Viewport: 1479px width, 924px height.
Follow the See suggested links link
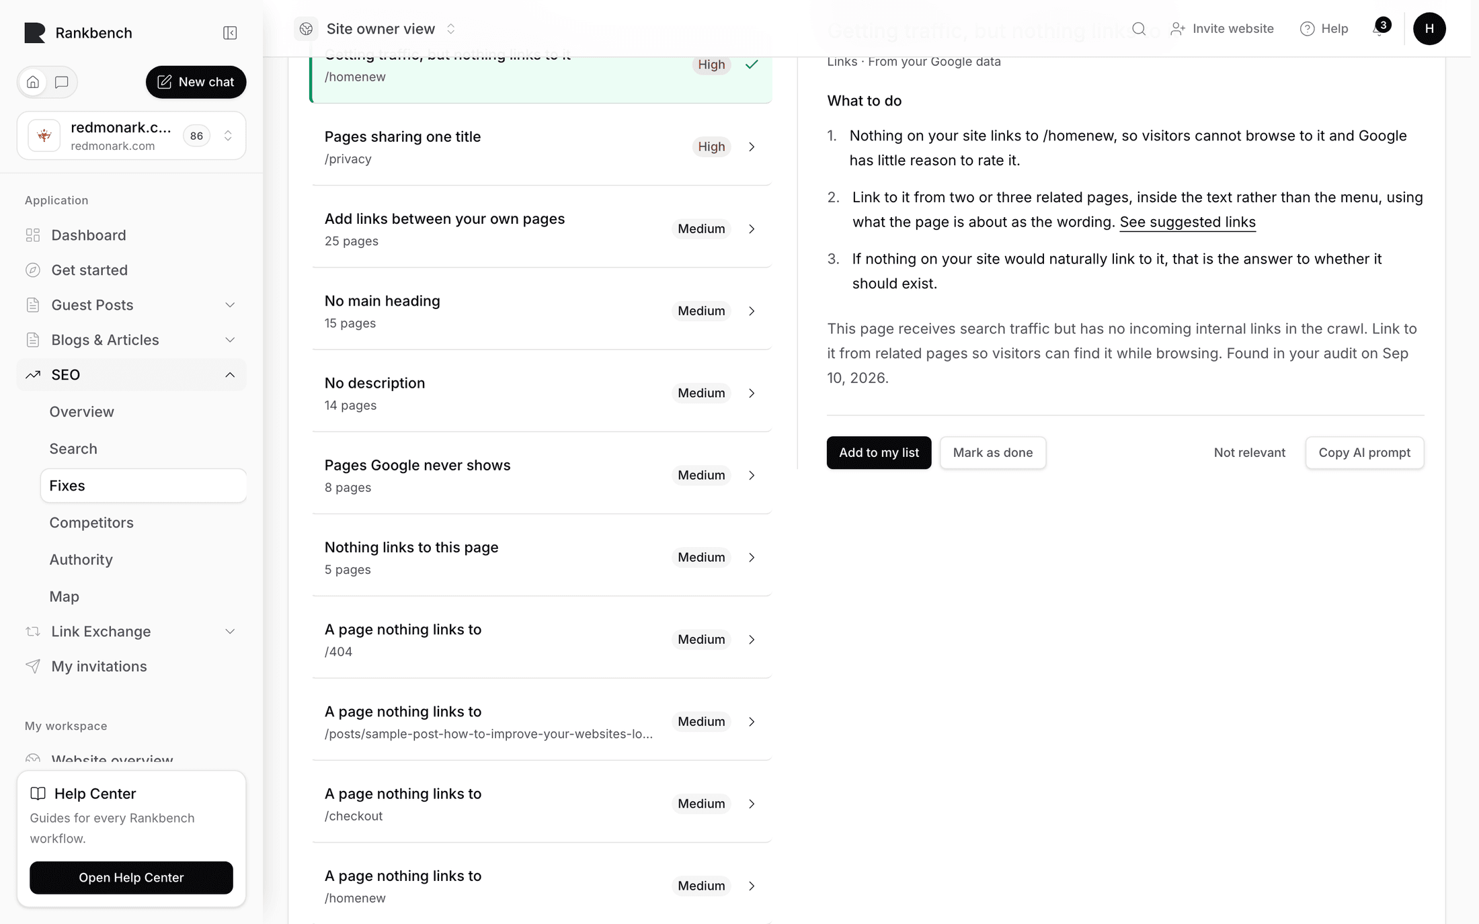[1187, 222]
